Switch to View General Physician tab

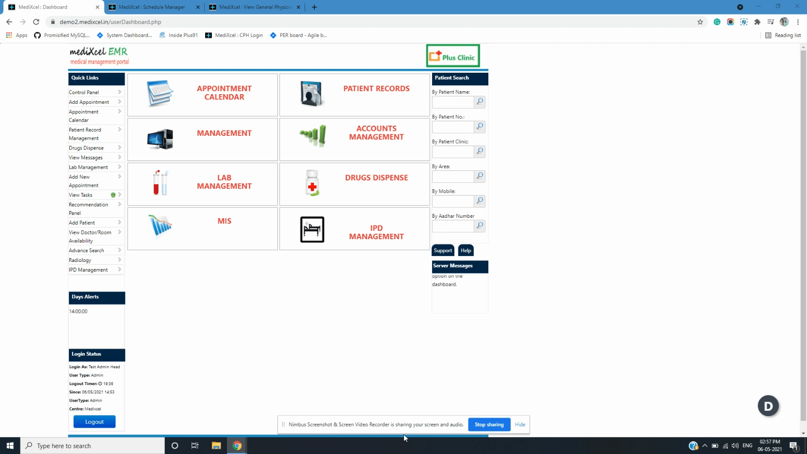coord(255,7)
